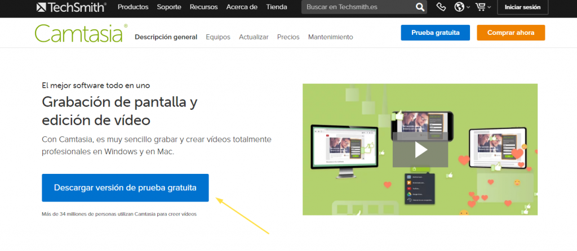Open the Productos menu
This screenshot has height=251, width=577.
133,7
